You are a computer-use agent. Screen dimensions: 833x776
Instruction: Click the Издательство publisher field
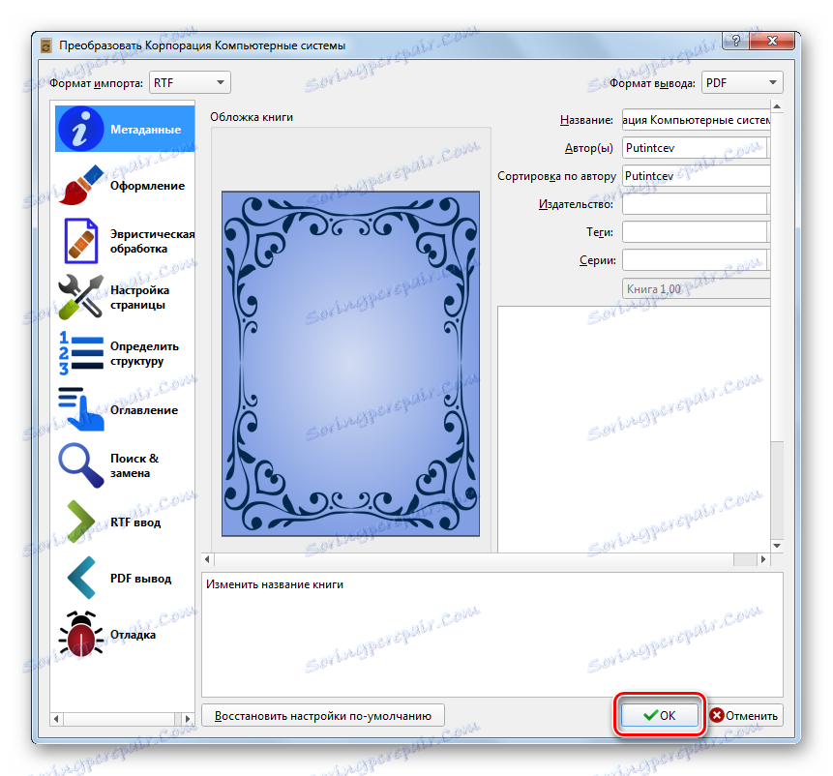coord(695,204)
